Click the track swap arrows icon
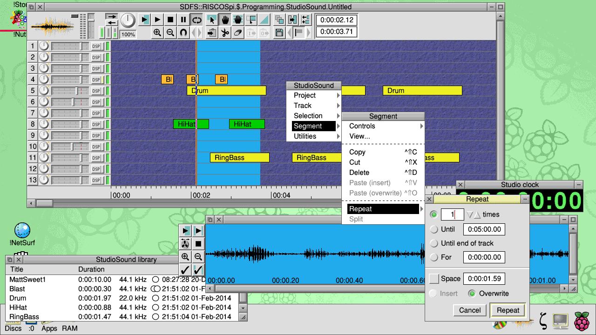This screenshot has height=335, width=596. coord(305,20)
